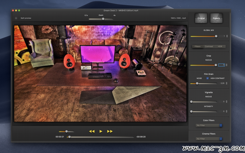
Task: Play the video with the yellow play button
Action: [x=101, y=131]
